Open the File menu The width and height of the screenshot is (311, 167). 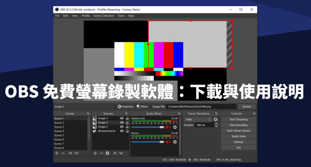point(57,16)
